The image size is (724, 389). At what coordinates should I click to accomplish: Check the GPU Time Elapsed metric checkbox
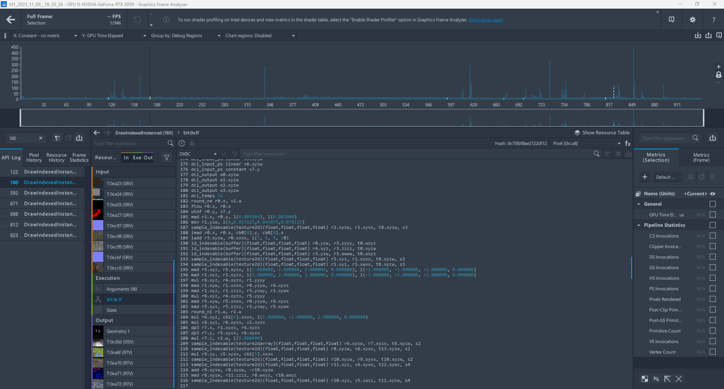coord(712,214)
